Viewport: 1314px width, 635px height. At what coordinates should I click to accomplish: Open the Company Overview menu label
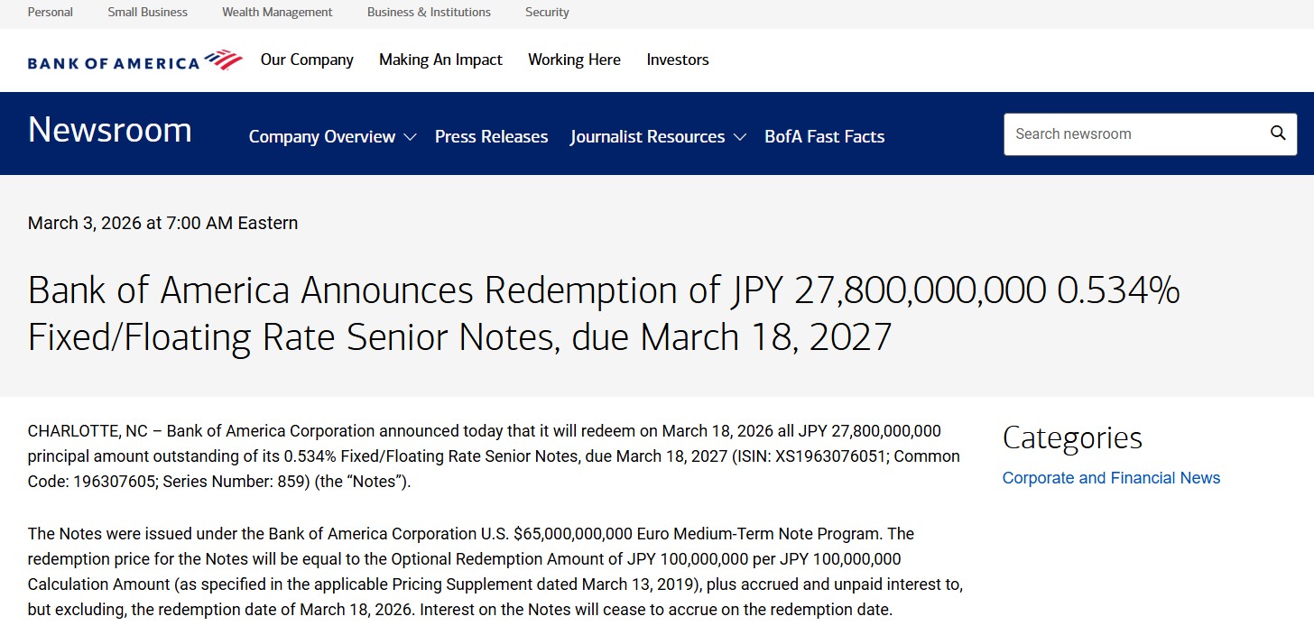pos(321,136)
